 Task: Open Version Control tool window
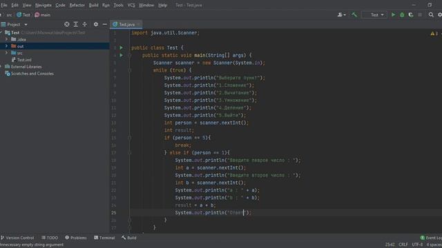(x=17, y=238)
